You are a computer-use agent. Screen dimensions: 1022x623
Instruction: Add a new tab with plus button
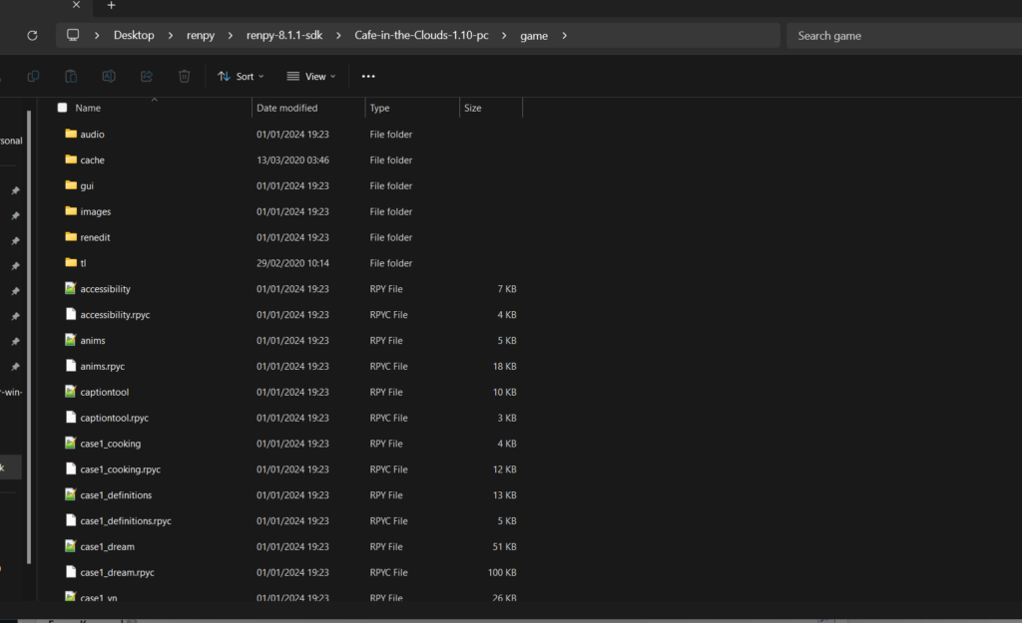tap(112, 5)
